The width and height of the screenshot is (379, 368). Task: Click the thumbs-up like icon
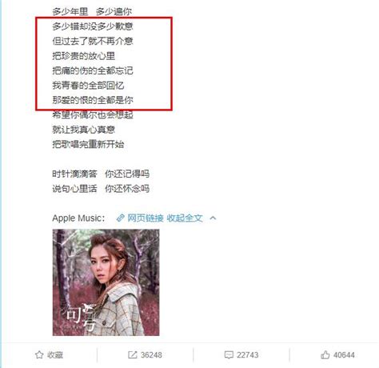pos(325,354)
